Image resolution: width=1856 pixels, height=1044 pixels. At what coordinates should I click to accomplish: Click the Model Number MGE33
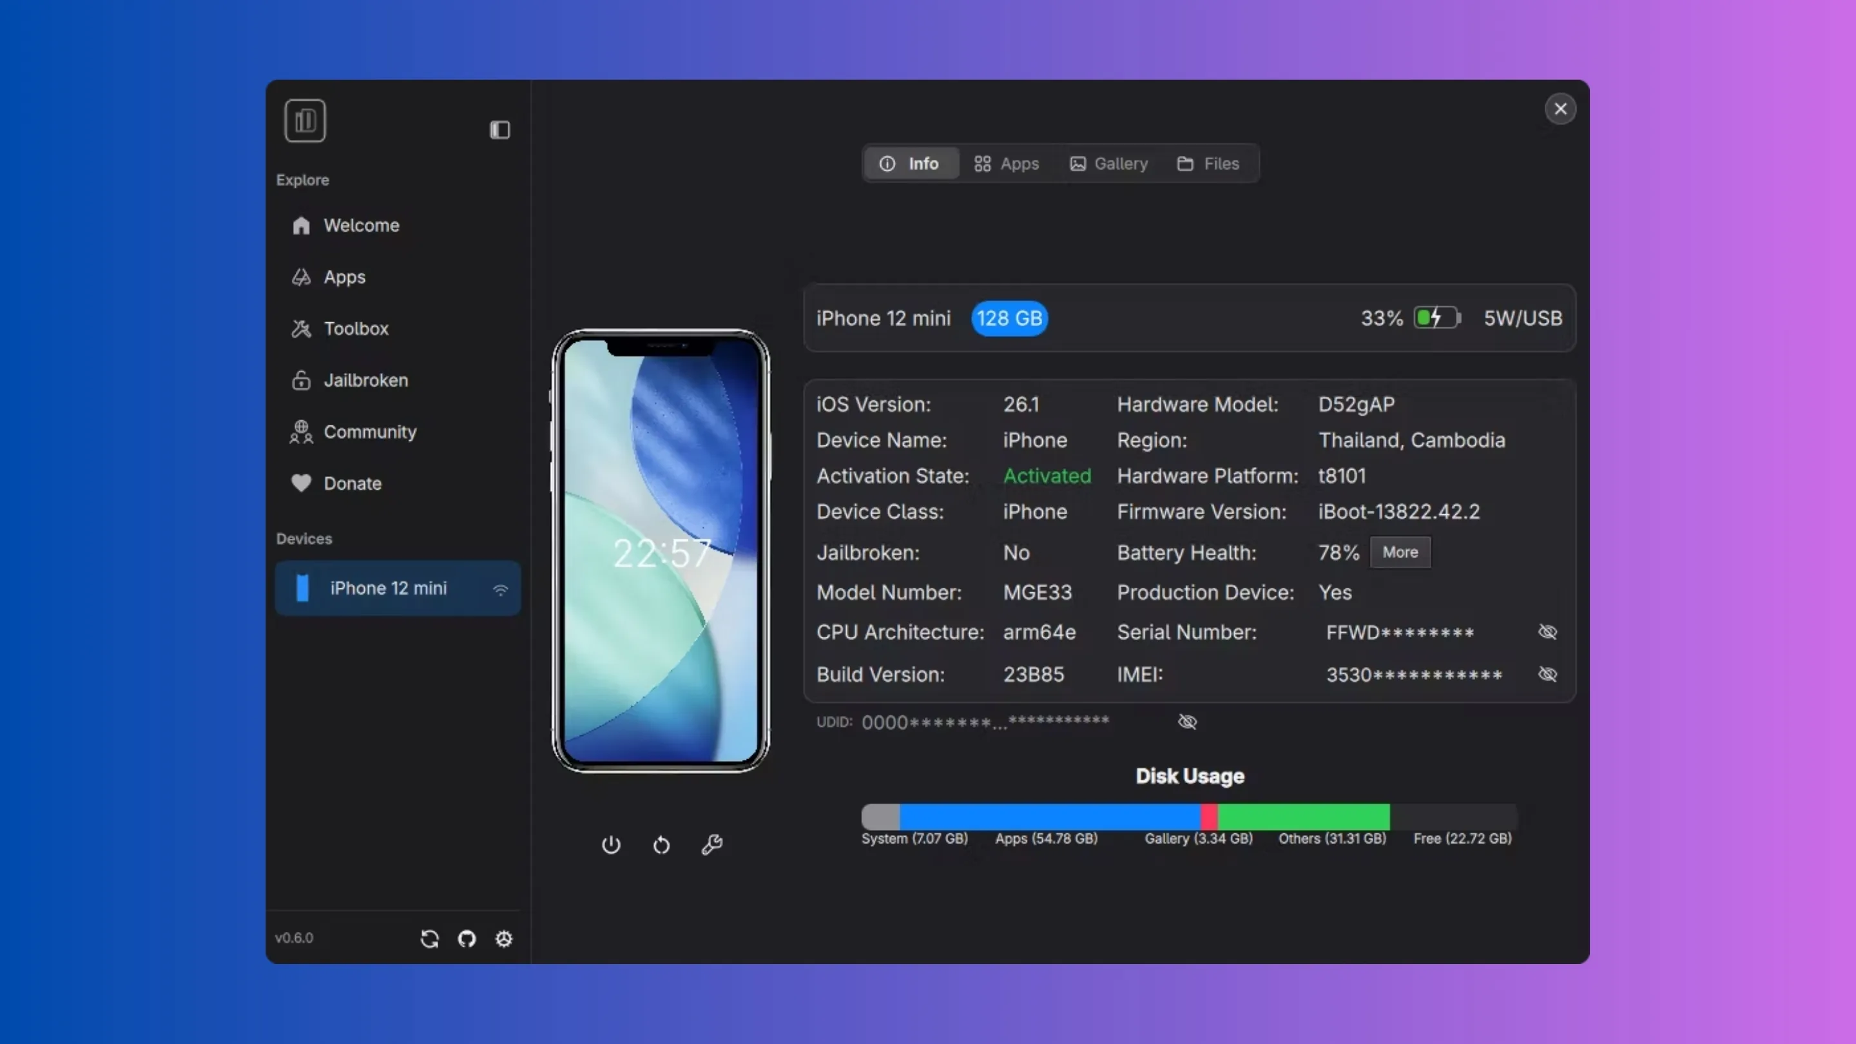tap(1038, 593)
